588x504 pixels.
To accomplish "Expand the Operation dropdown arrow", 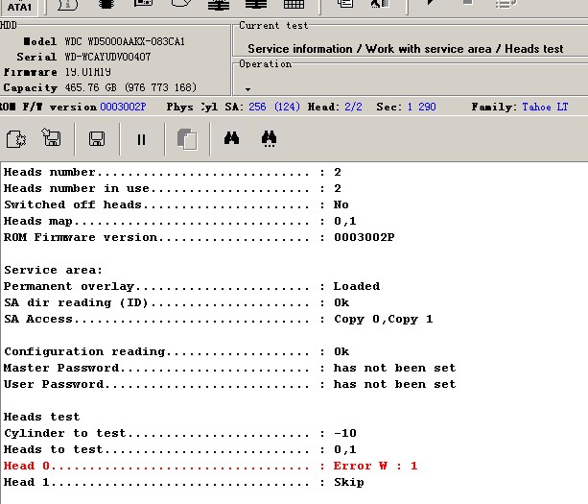I will (x=247, y=88).
